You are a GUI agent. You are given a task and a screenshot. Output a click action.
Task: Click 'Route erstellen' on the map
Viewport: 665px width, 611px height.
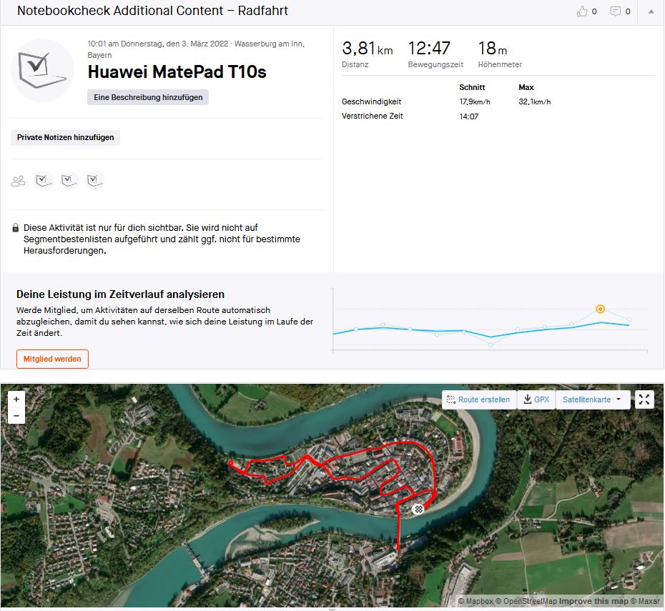479,399
